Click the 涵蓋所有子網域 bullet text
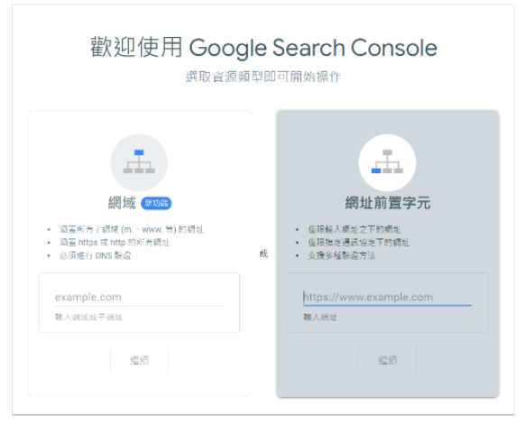525x432 pixels. 132,229
